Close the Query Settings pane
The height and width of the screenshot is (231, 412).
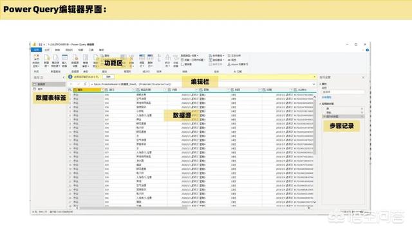[363, 77]
